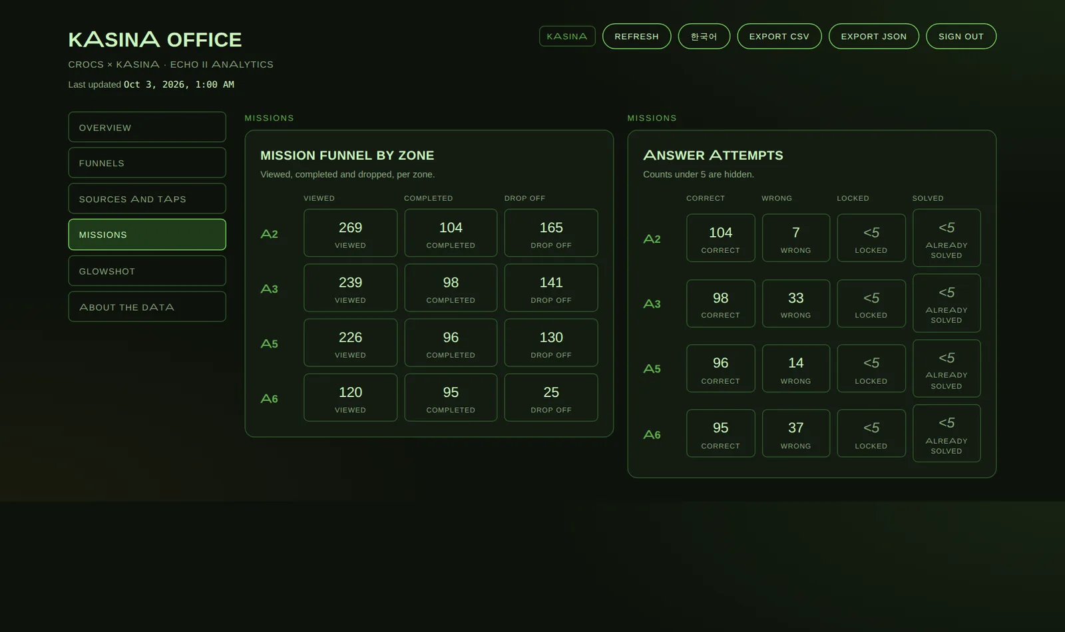The width and height of the screenshot is (1065, 632).
Task: Click the Refresh button
Action: point(636,37)
